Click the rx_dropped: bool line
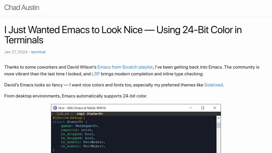This screenshot has height=153, width=272. coord(78,138)
